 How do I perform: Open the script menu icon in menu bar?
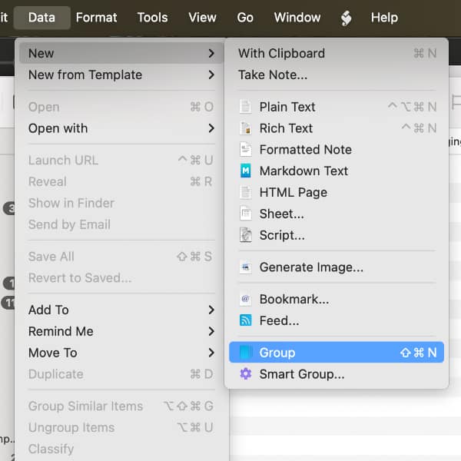click(347, 17)
